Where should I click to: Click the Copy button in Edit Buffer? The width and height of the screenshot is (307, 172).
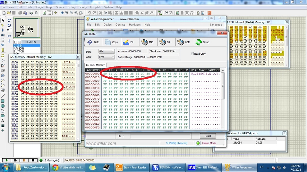(112, 42)
